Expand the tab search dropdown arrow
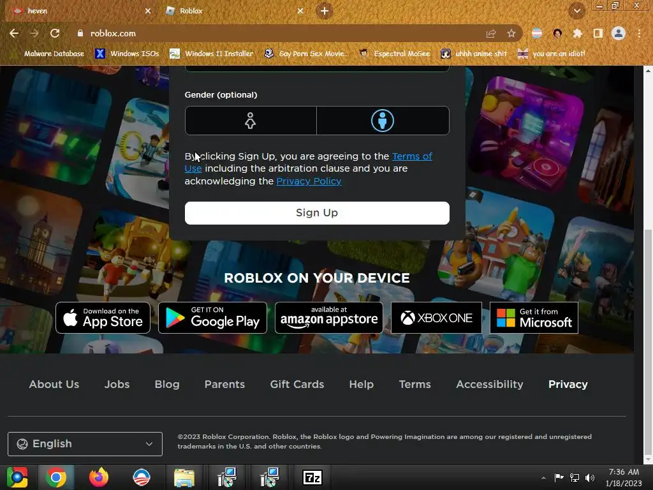The image size is (653, 490). tap(577, 11)
